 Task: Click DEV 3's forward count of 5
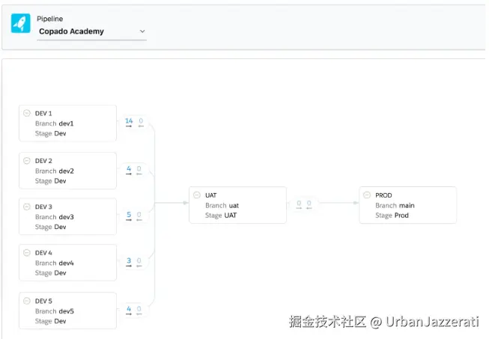click(x=129, y=215)
